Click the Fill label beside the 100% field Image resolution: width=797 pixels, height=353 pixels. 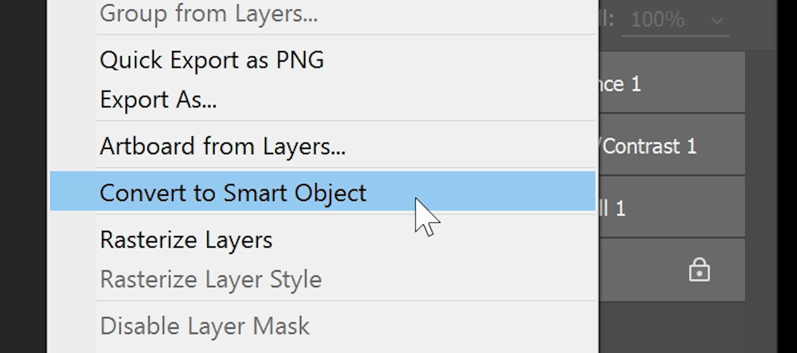[607, 20]
